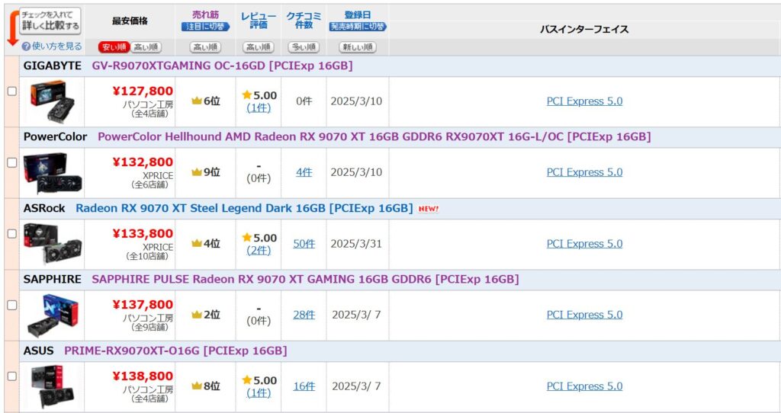
Task: Open the ASUS (1件) review link
Action: coord(259,393)
